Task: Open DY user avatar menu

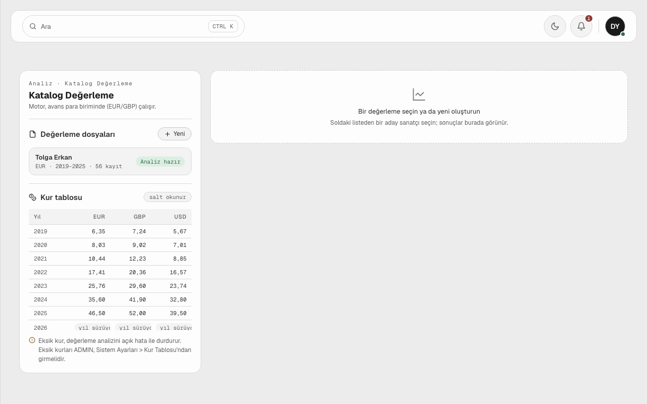Action: (x=615, y=26)
